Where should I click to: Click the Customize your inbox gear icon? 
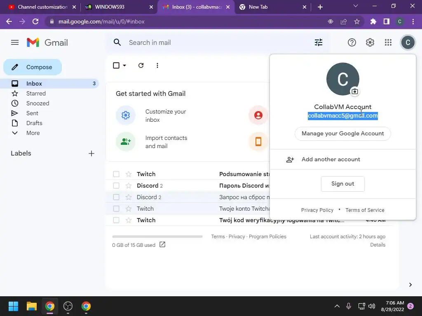tap(125, 115)
